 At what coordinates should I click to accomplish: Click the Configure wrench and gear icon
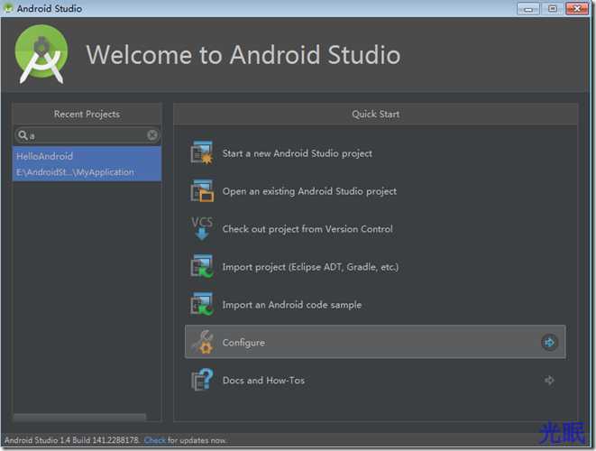(x=202, y=342)
